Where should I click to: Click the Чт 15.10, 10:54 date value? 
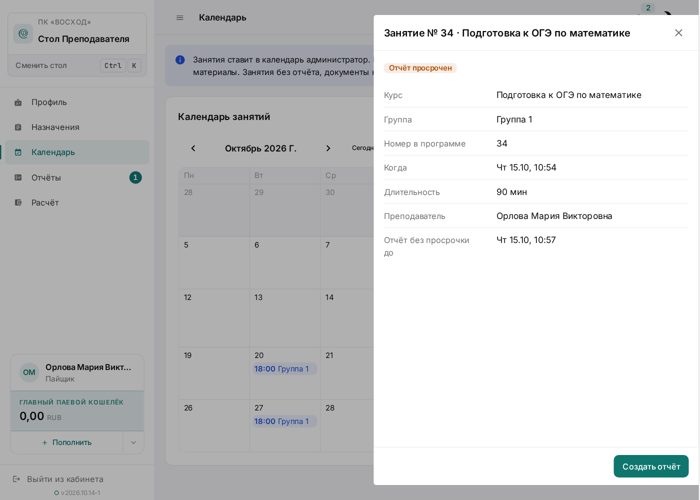tap(526, 167)
